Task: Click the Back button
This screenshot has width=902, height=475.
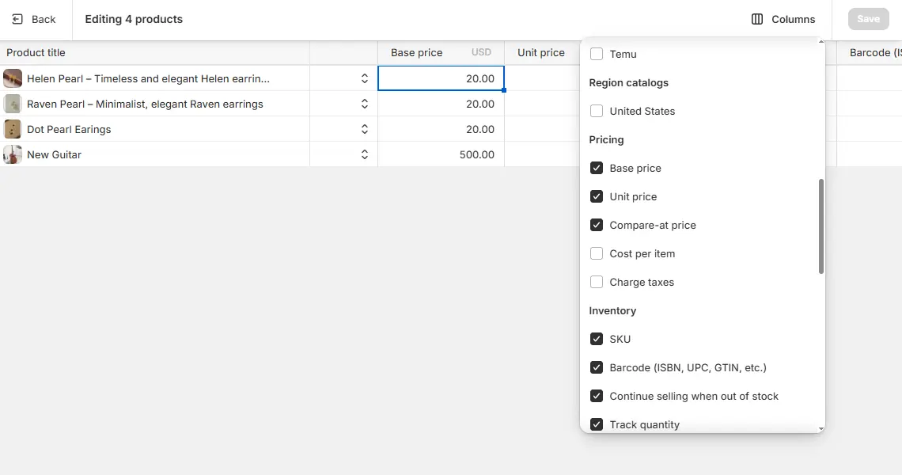Action: point(35,18)
